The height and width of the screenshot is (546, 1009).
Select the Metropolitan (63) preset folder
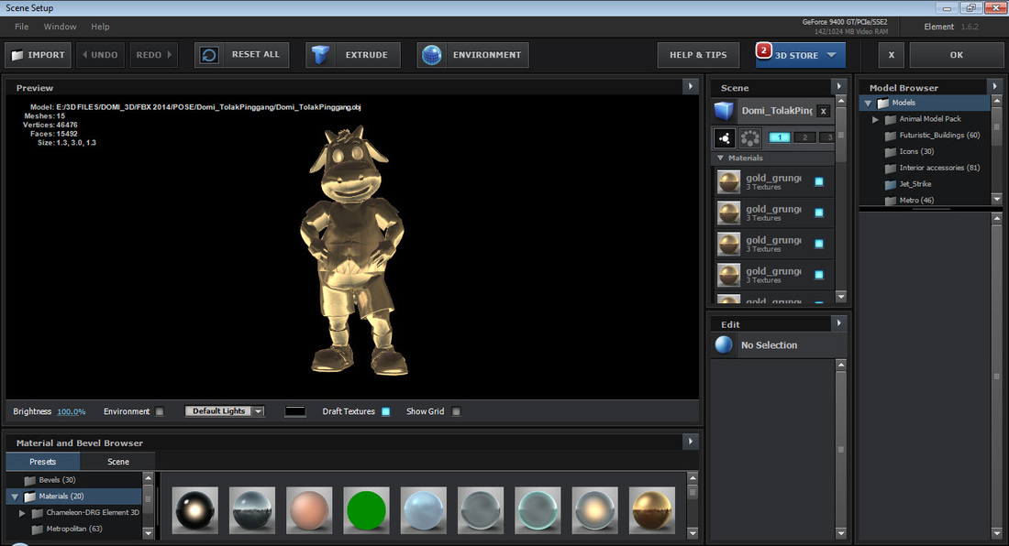pos(67,530)
